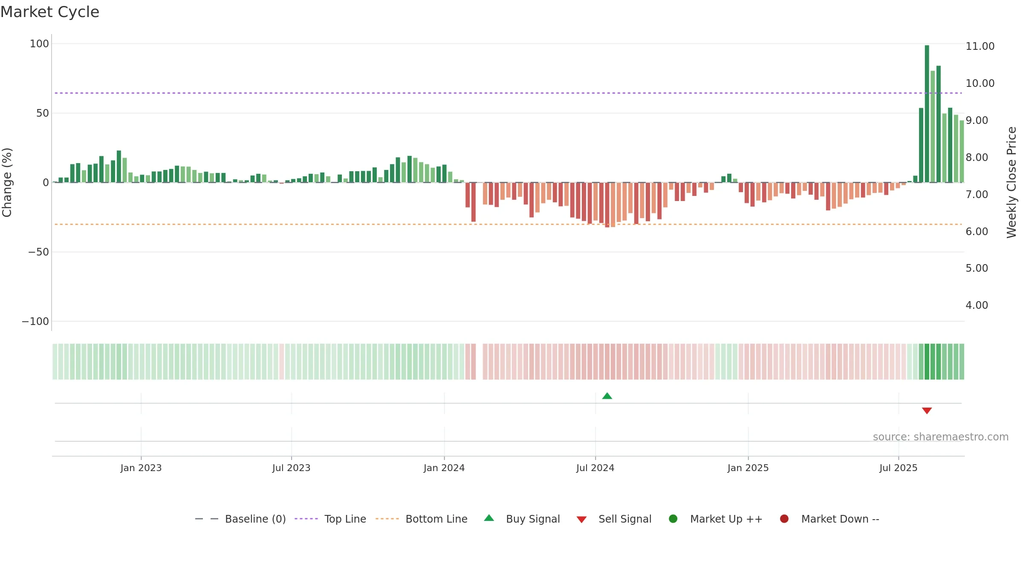Click the Market Cycle chart title
Screen dimensions: 1023x575
[x=50, y=12]
